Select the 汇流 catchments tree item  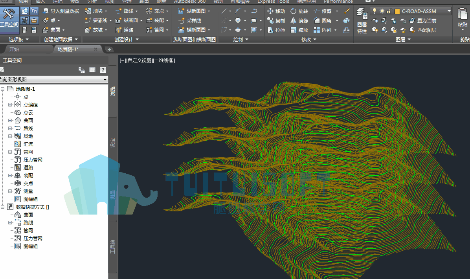[x=28, y=144]
